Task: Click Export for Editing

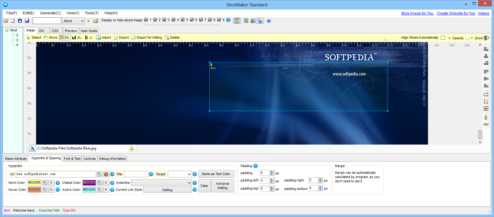Action: pos(147,37)
